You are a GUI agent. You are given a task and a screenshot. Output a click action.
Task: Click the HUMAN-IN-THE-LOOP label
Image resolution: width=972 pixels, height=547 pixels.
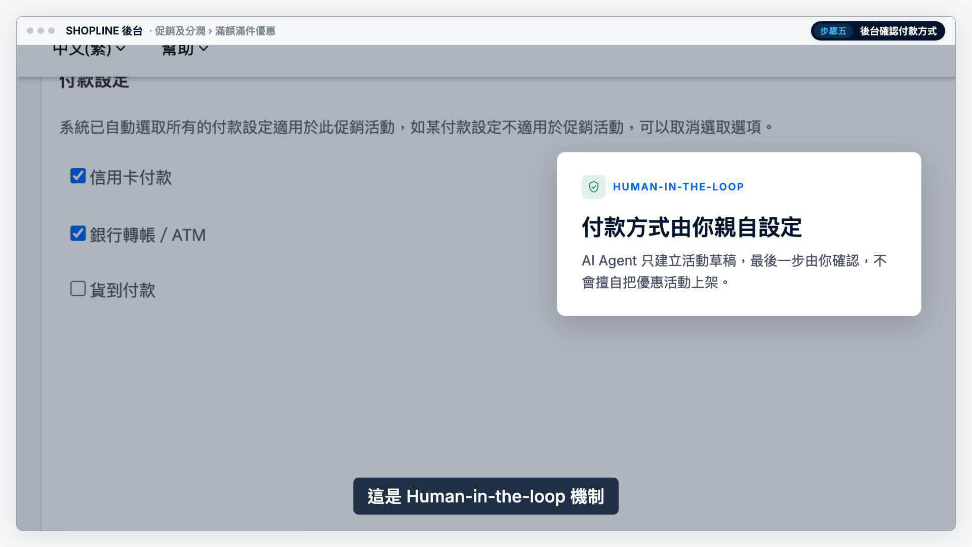(x=678, y=187)
